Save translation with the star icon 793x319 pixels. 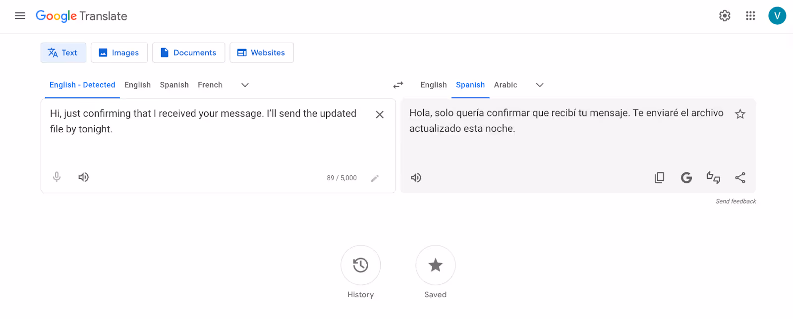pyautogui.click(x=740, y=114)
